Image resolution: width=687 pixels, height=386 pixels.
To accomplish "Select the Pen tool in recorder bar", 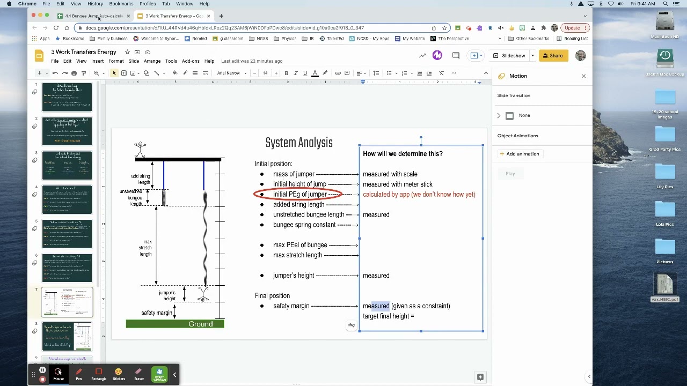I will pyautogui.click(x=79, y=374).
